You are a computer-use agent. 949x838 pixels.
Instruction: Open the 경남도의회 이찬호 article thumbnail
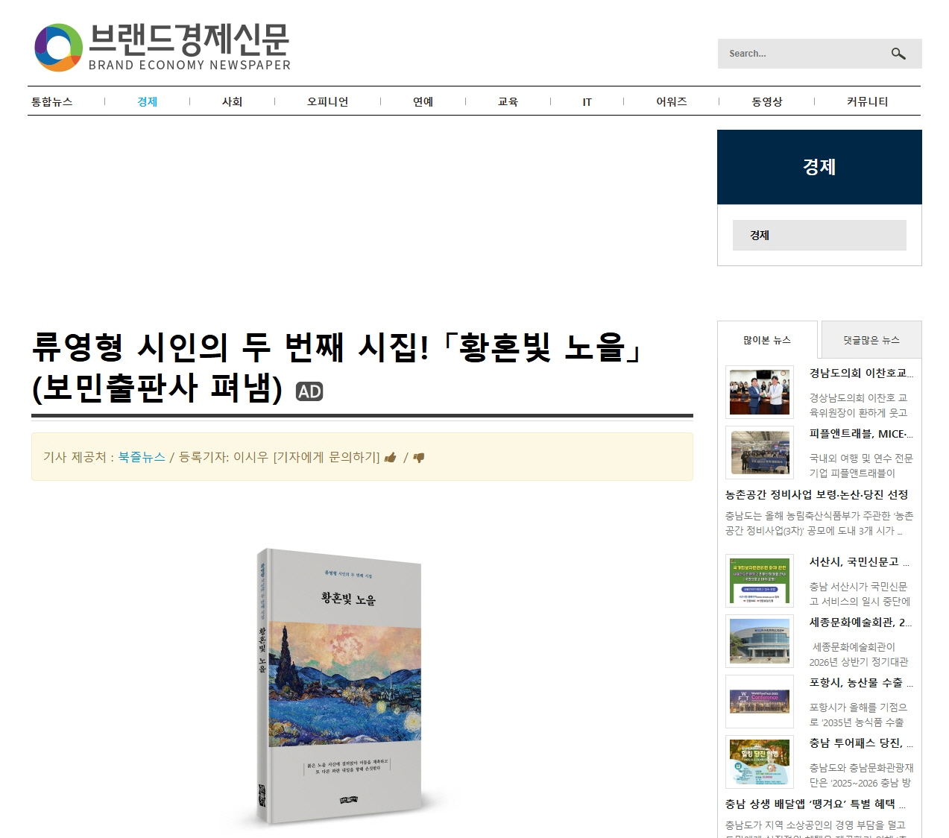pos(760,391)
